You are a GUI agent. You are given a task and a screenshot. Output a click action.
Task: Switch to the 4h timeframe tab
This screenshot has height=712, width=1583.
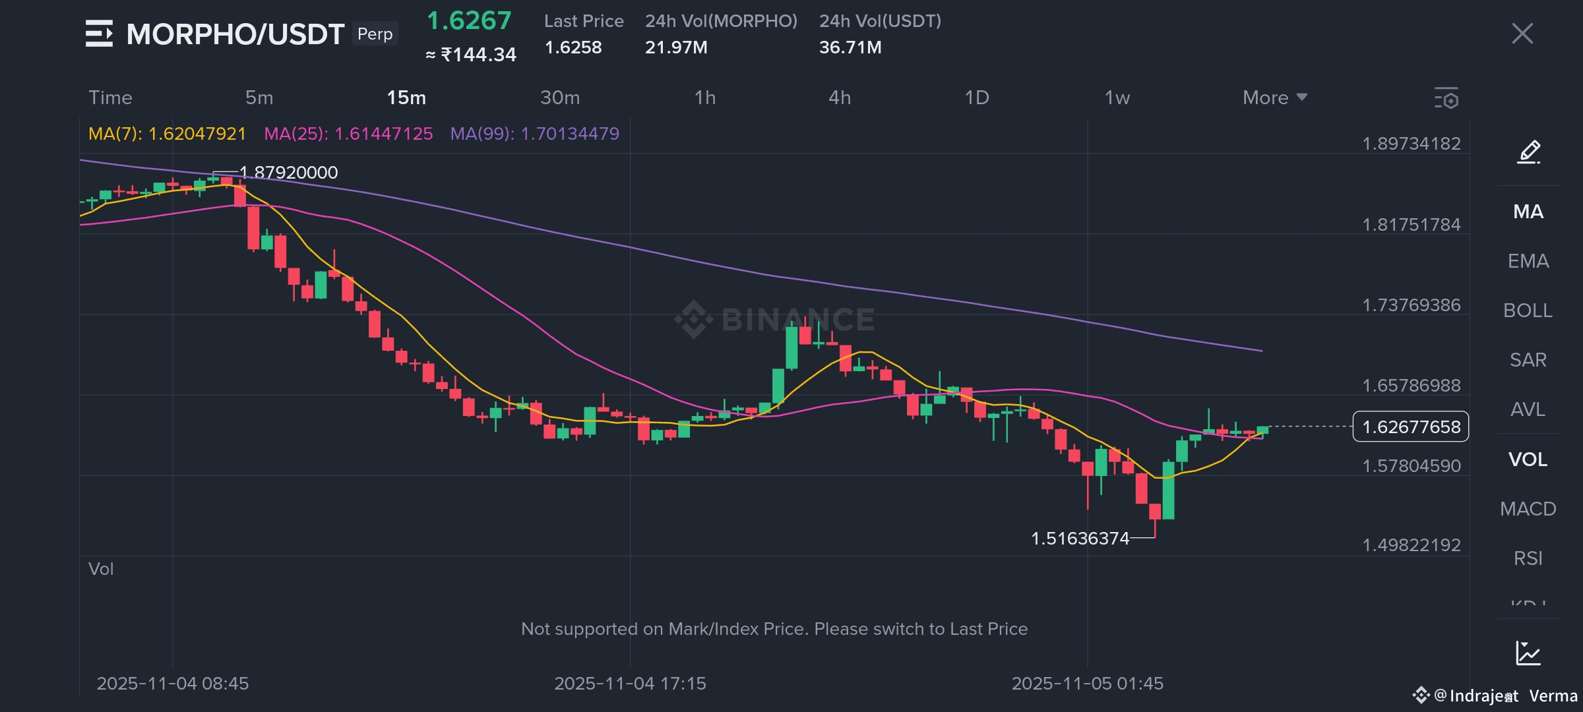[x=839, y=98]
